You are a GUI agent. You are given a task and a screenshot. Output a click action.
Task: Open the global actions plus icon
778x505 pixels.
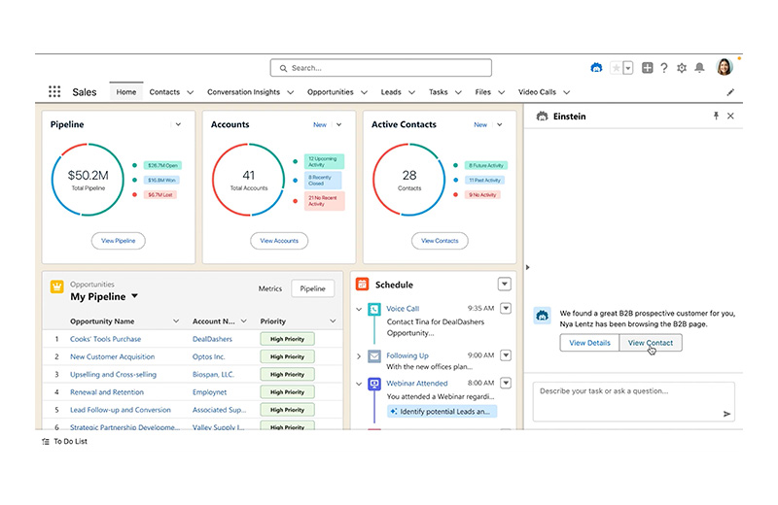(x=648, y=68)
